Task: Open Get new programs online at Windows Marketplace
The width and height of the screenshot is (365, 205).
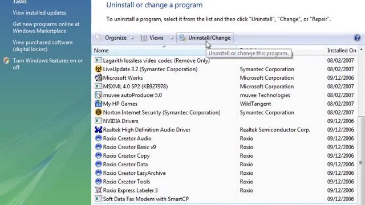Action: pyautogui.click(x=46, y=27)
